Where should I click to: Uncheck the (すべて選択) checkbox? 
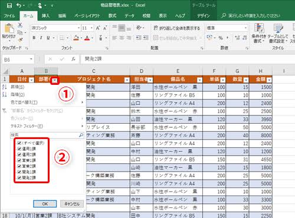coord(19,143)
